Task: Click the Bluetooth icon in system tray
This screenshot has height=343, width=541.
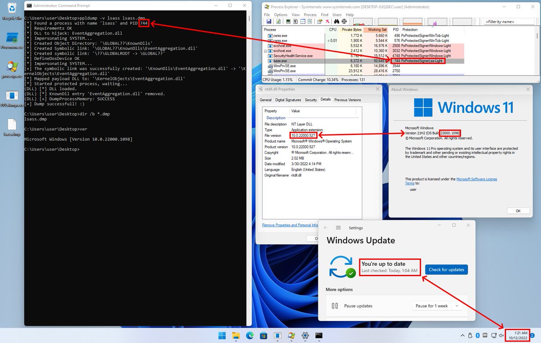Action: click(x=477, y=335)
